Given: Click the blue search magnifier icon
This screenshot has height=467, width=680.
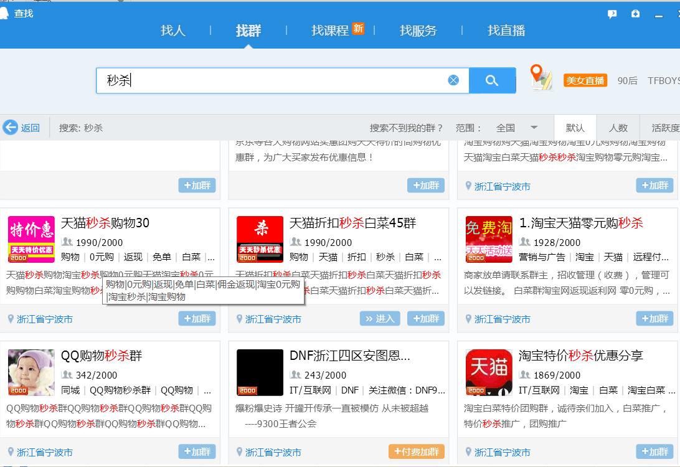Looking at the screenshot, I should [x=492, y=80].
